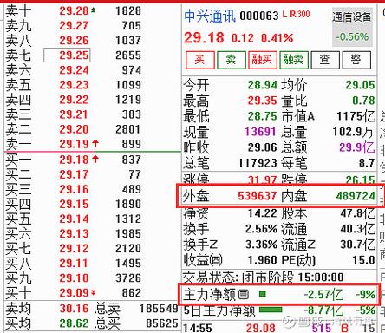Image resolution: width=385 pixels, height=333 pixels.
Task: Click the R300 tag next to code
Action: (x=300, y=14)
